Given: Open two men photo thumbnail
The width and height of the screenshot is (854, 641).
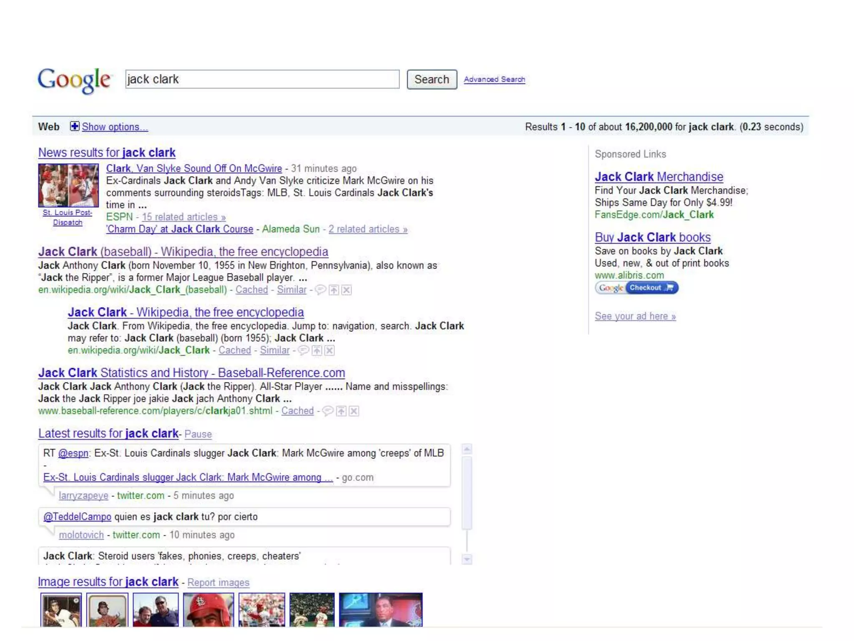Looking at the screenshot, I should pyautogui.click(x=156, y=610).
